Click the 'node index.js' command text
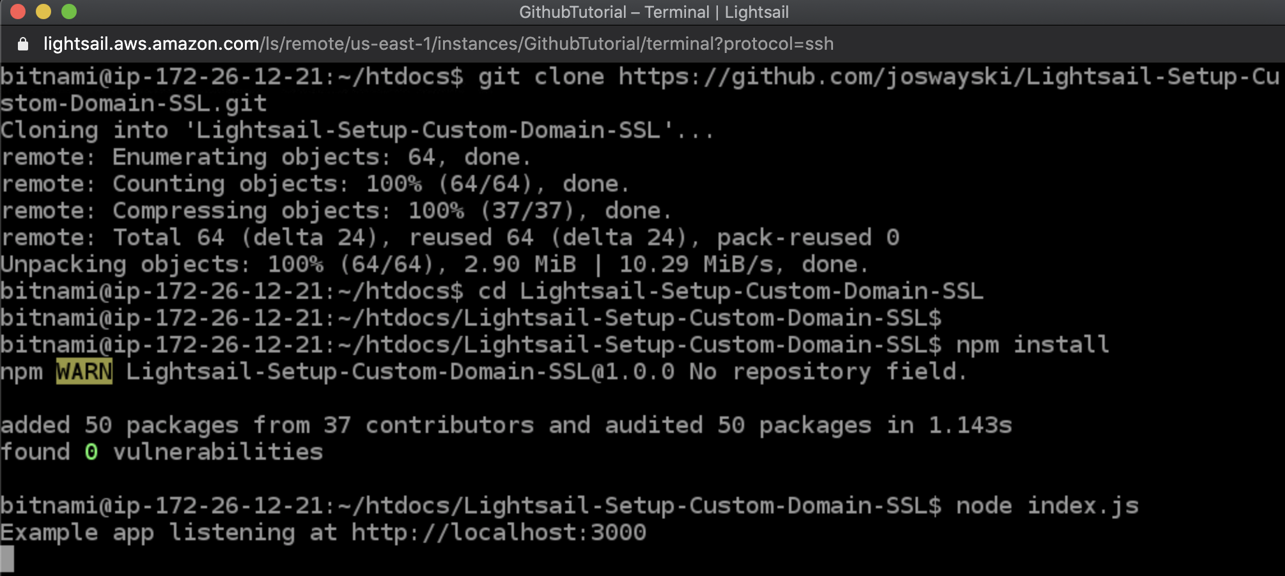This screenshot has height=576, width=1285. [x=1047, y=506]
